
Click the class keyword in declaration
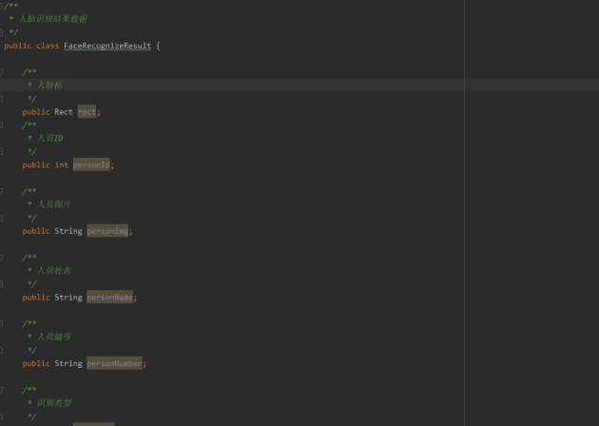click(x=48, y=46)
